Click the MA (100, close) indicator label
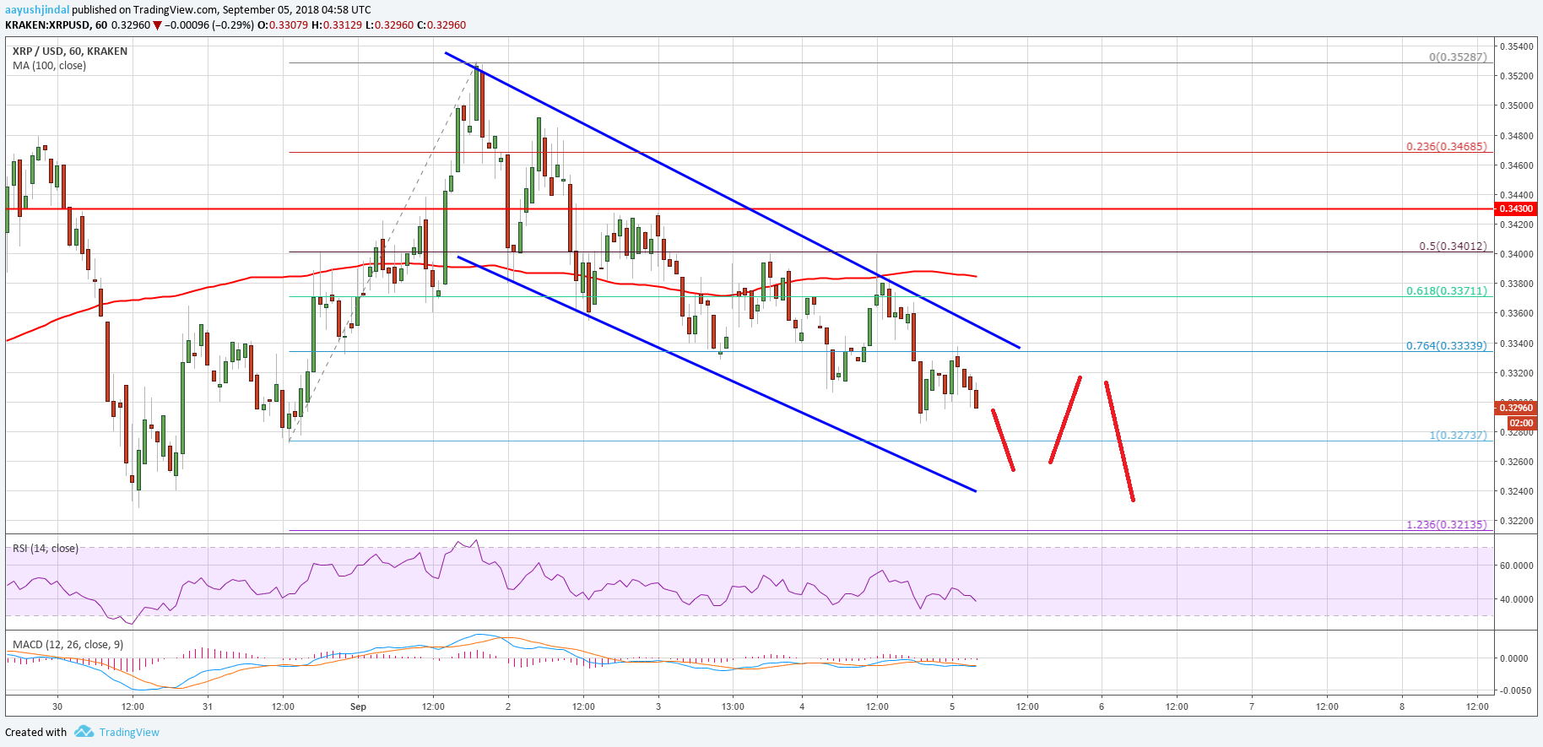This screenshot has width=1543, height=747. pos(49,66)
